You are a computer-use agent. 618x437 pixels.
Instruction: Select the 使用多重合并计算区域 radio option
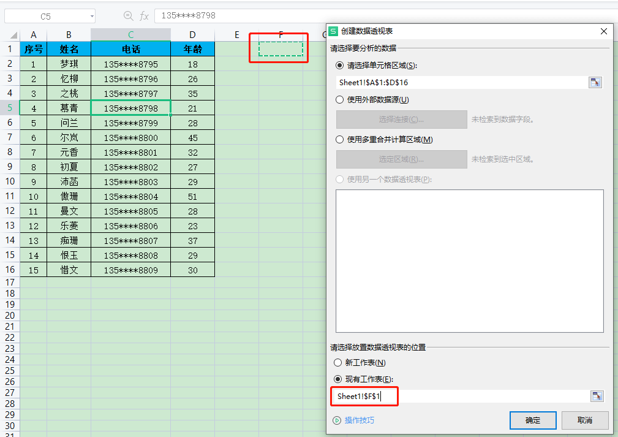pyautogui.click(x=339, y=140)
